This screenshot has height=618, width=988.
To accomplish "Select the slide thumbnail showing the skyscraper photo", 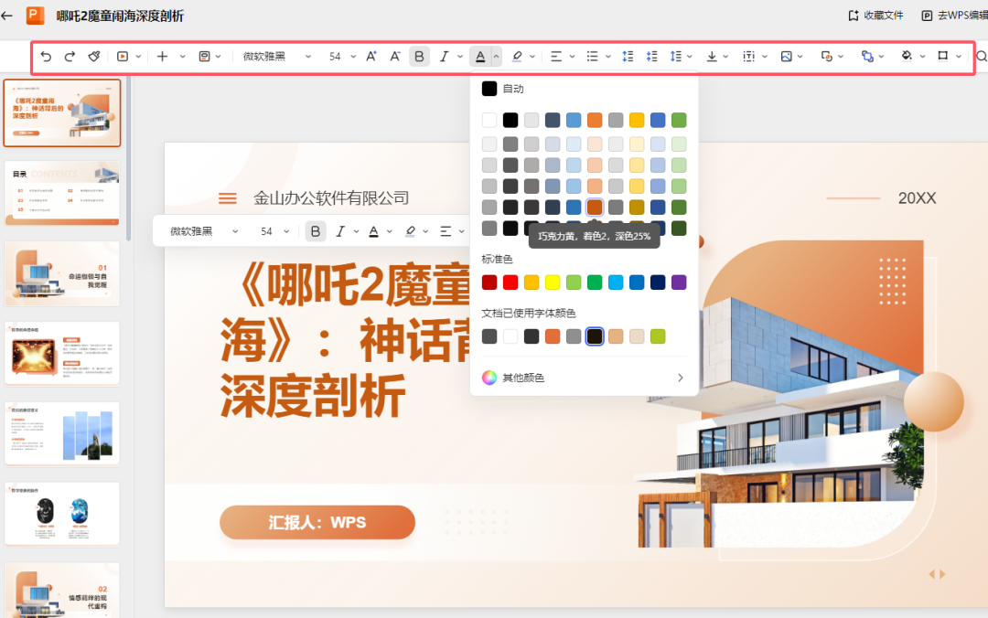I will point(62,434).
